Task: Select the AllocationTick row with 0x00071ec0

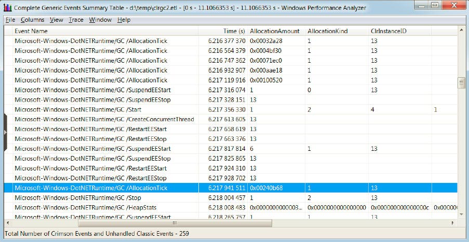Action: click(230, 61)
